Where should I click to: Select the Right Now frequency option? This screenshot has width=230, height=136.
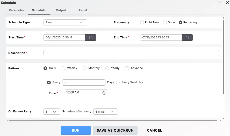pyautogui.click(x=142, y=23)
